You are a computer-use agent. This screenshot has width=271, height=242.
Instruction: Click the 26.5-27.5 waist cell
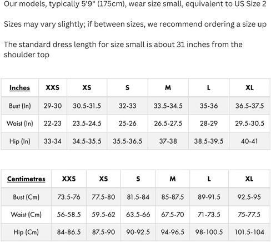coord(168,124)
